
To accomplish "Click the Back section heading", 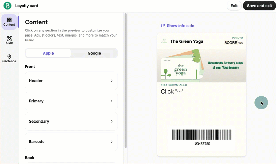I will [30, 158].
